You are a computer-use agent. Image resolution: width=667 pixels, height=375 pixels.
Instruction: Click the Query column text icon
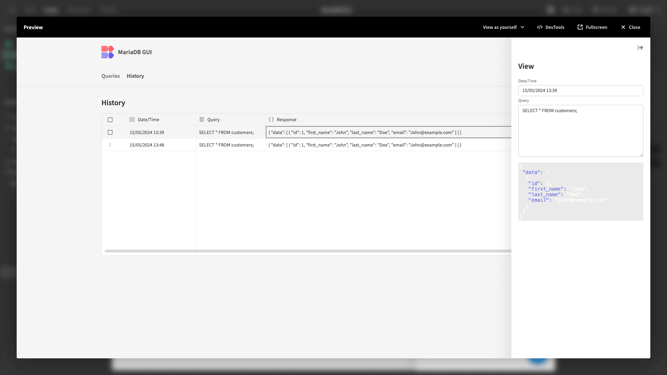click(x=202, y=119)
